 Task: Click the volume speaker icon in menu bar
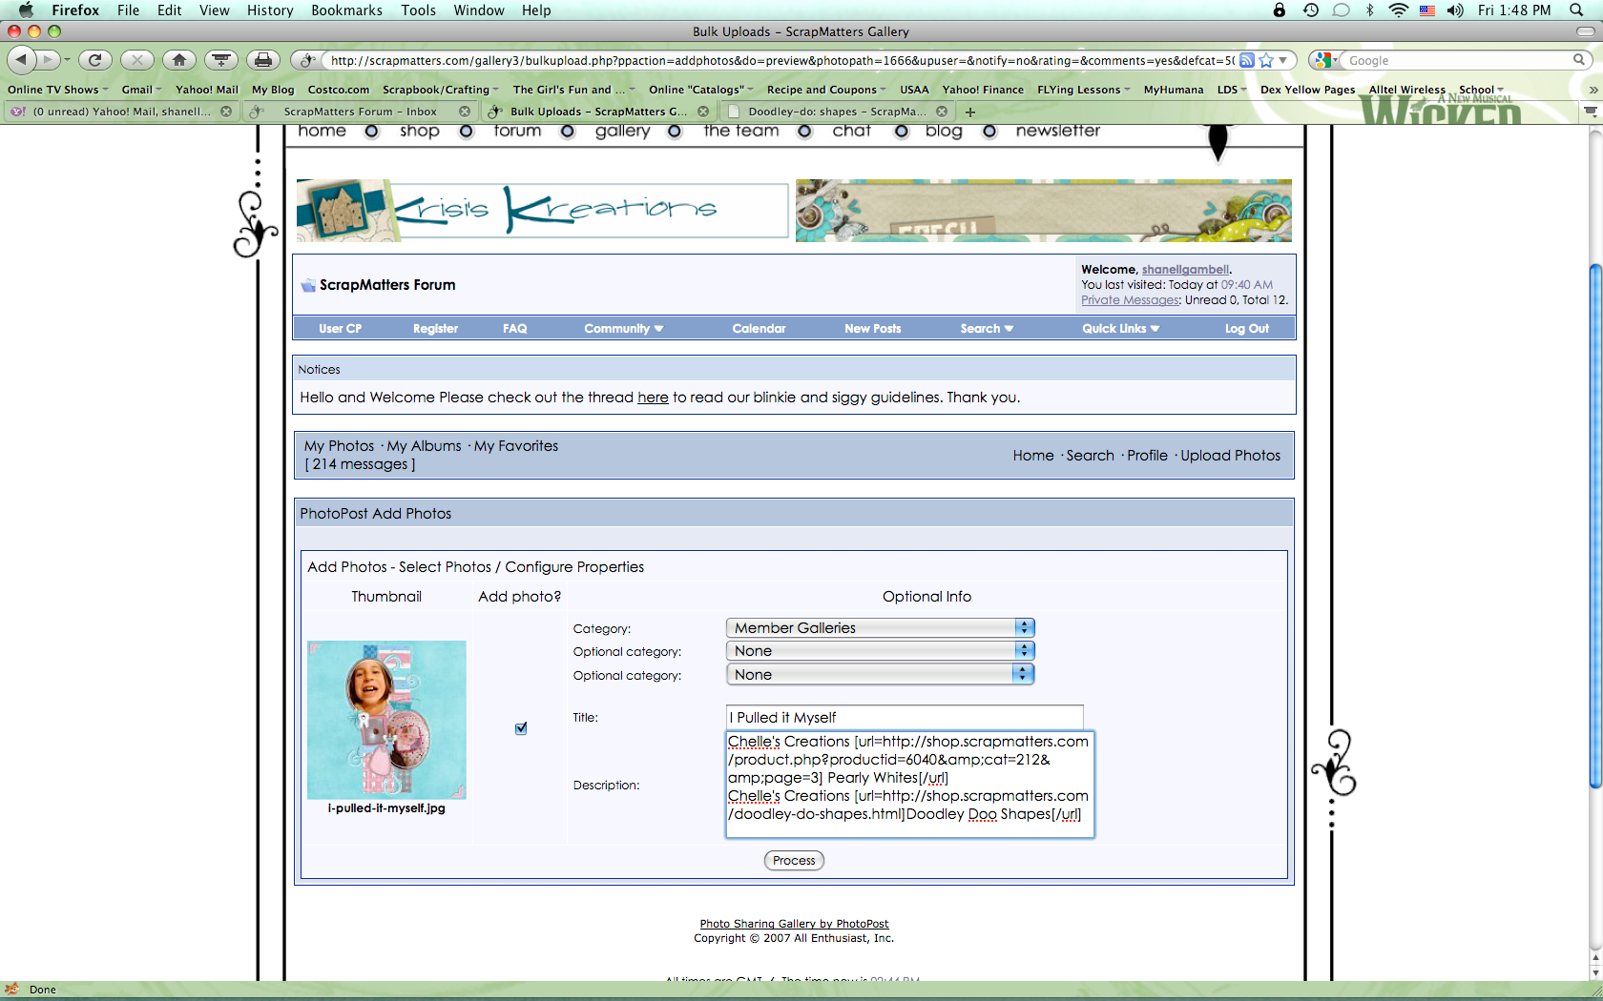(x=1455, y=10)
